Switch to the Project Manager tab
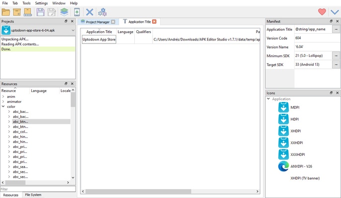 pyautogui.click(x=97, y=22)
